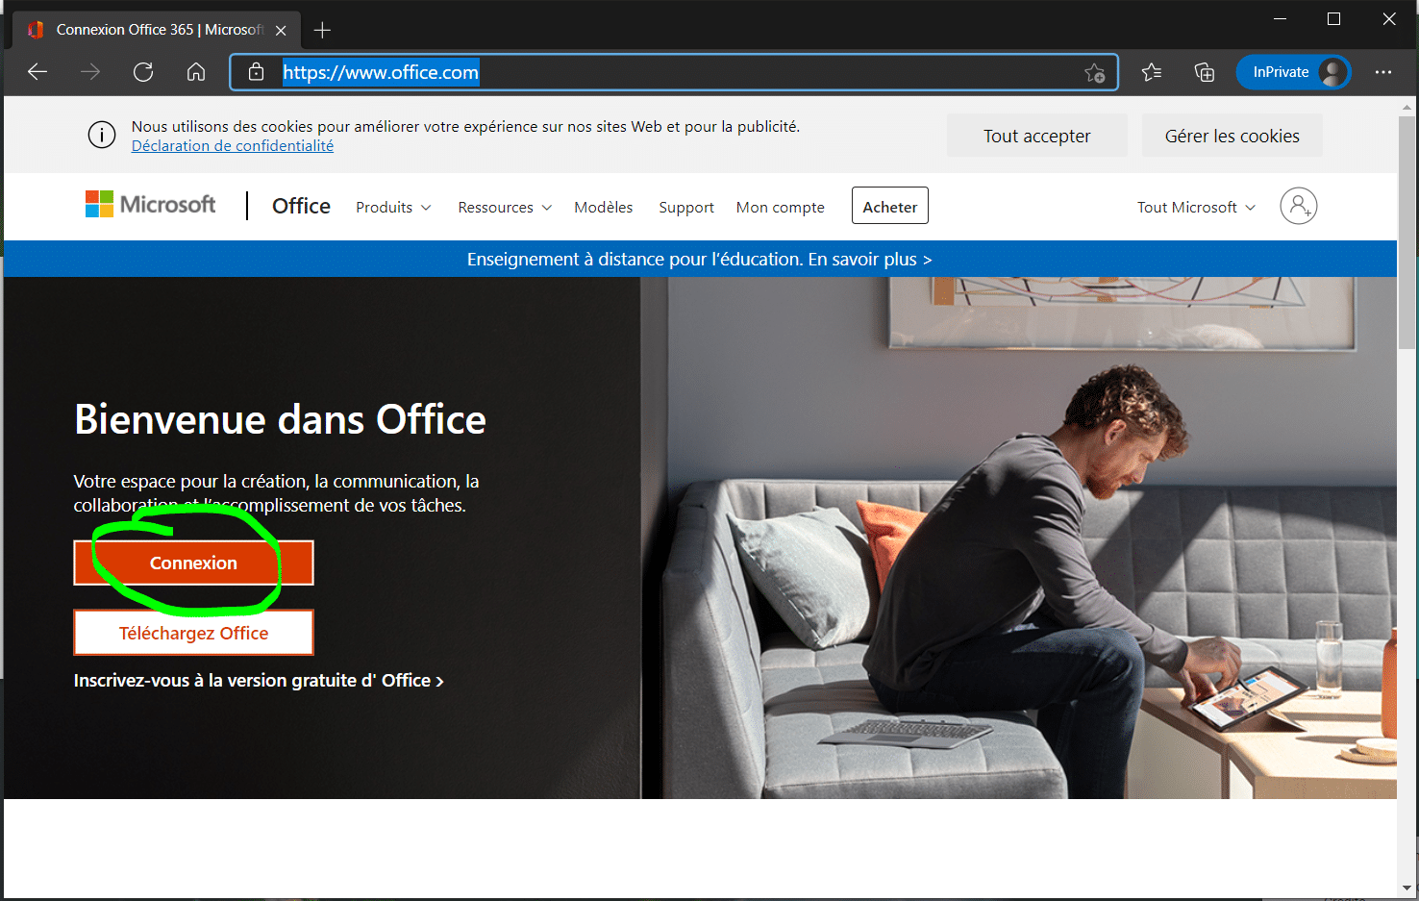Go back with the browser back arrow
The width and height of the screenshot is (1419, 901).
(x=37, y=72)
